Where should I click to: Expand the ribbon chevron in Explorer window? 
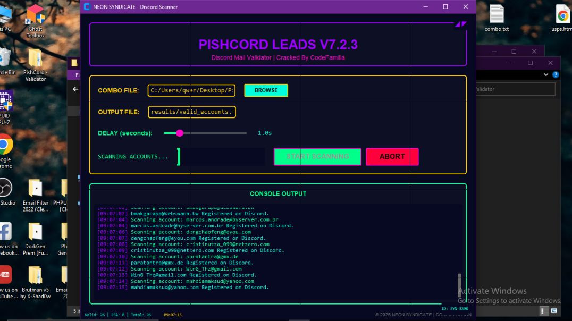point(546,75)
